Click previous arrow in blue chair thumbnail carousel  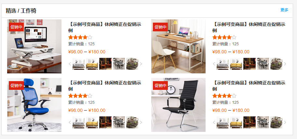click(70, 123)
